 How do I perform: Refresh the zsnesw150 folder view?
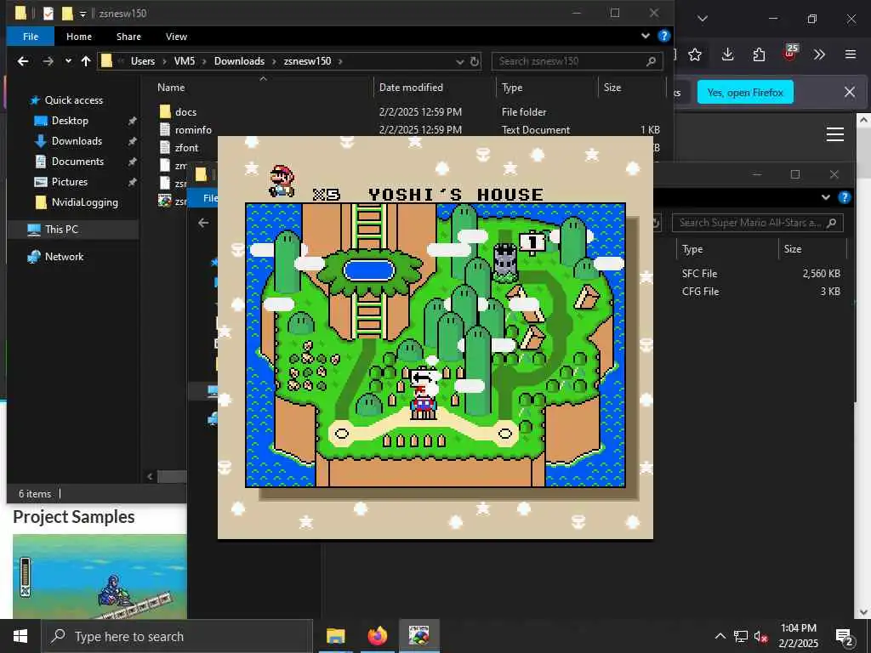[x=475, y=61]
